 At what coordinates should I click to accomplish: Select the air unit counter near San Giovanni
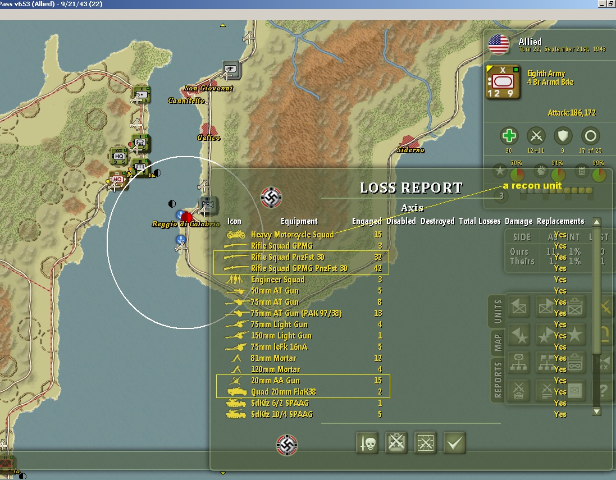231,70
